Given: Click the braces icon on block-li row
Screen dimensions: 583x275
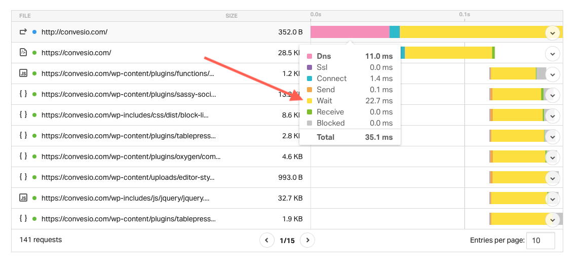Looking at the screenshot, I should [23, 115].
